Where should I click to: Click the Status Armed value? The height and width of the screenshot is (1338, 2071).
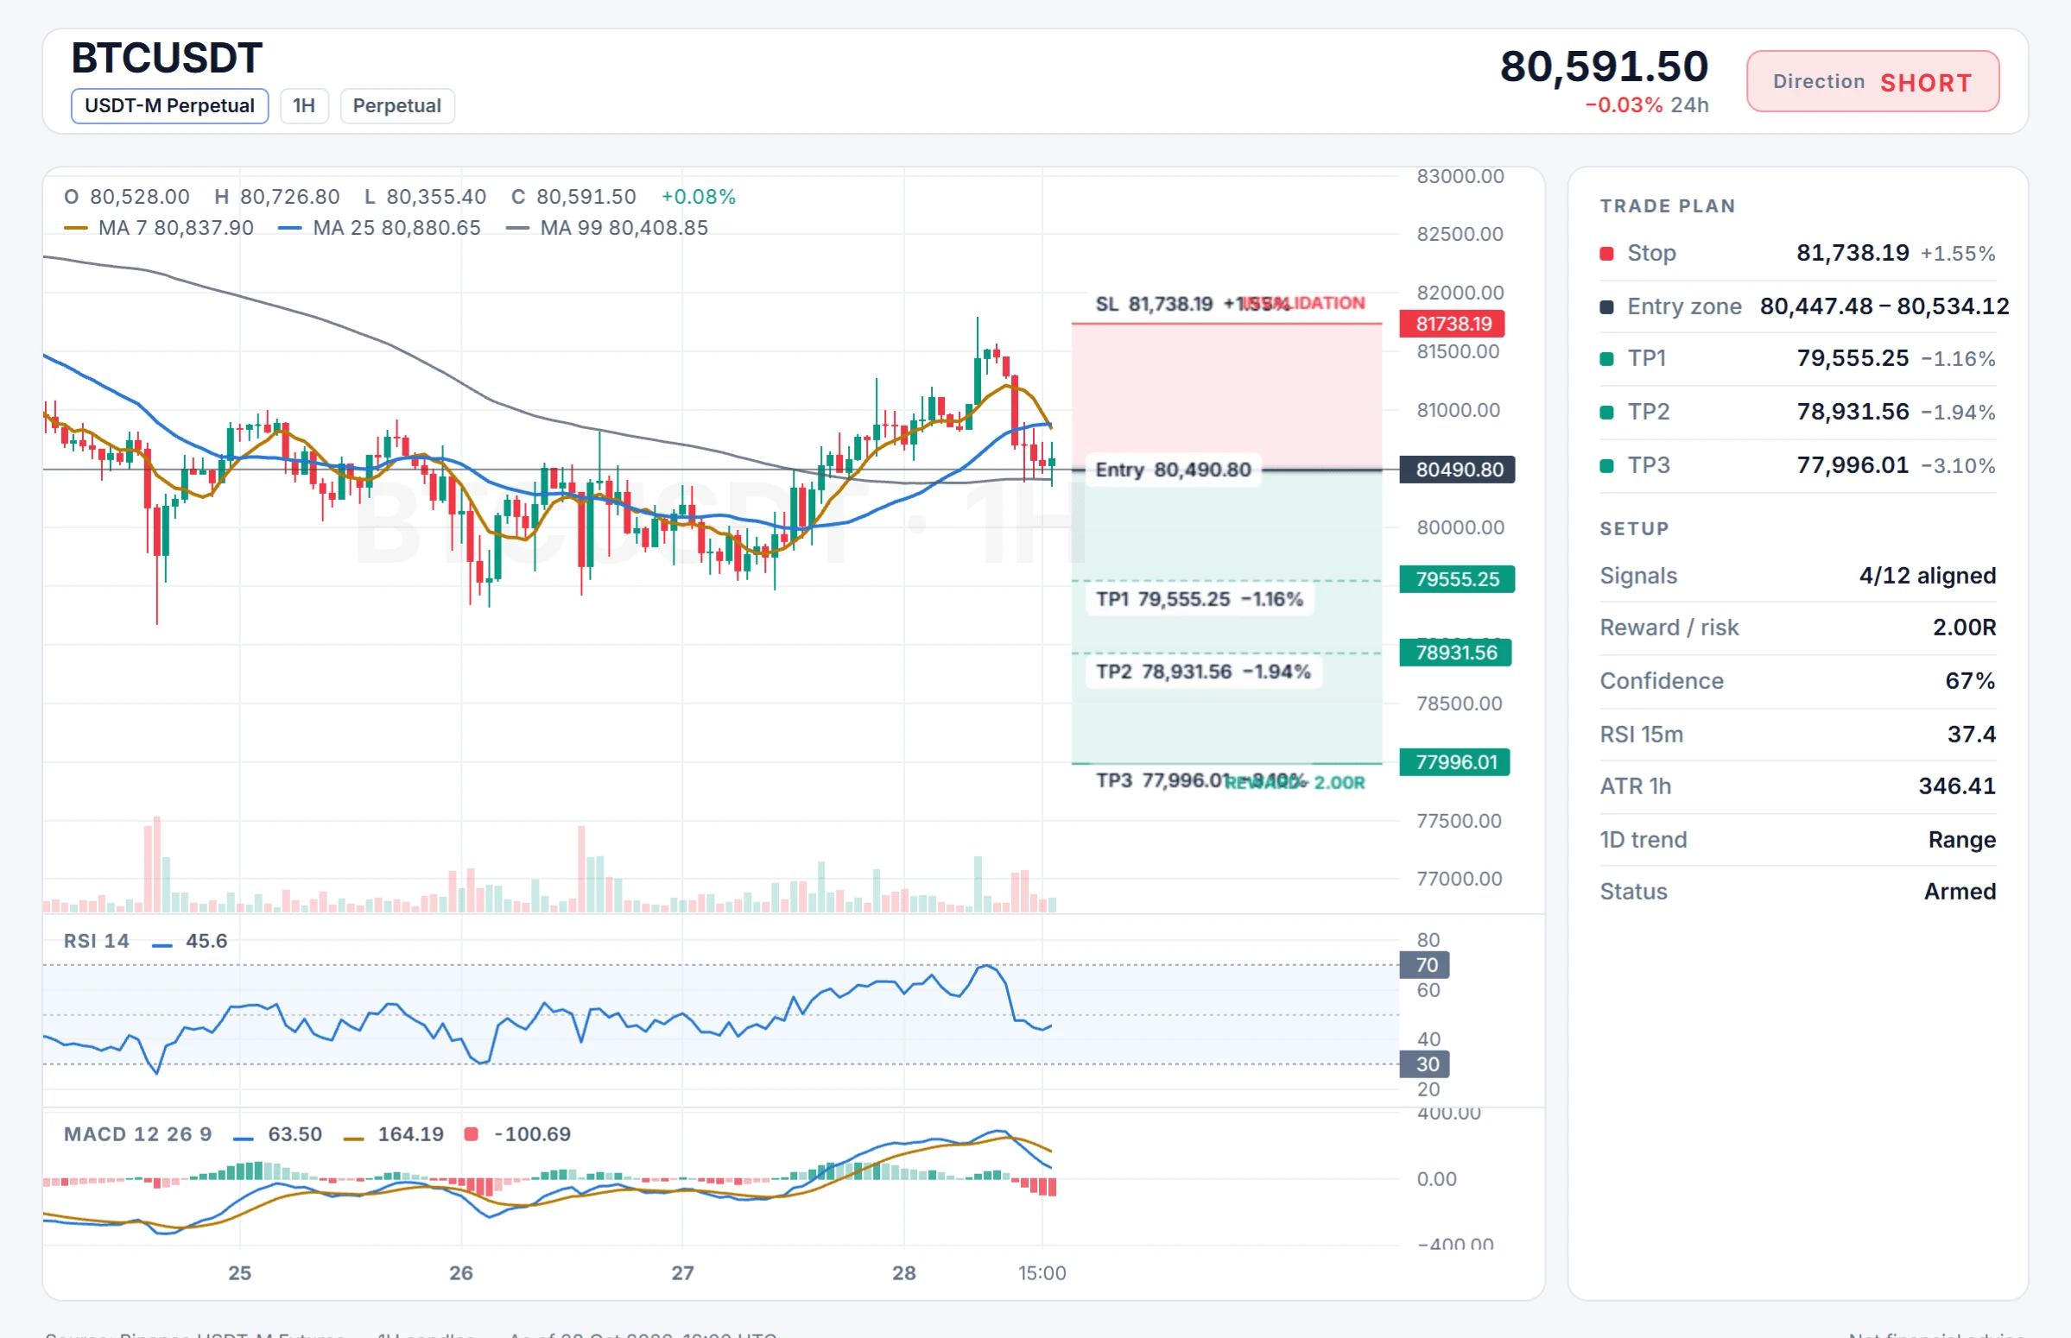click(x=1960, y=892)
